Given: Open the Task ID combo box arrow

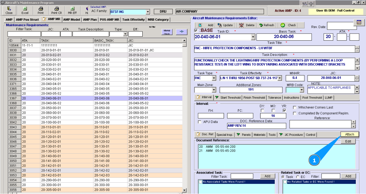Looking at the screenshot, I should point(253,37).
